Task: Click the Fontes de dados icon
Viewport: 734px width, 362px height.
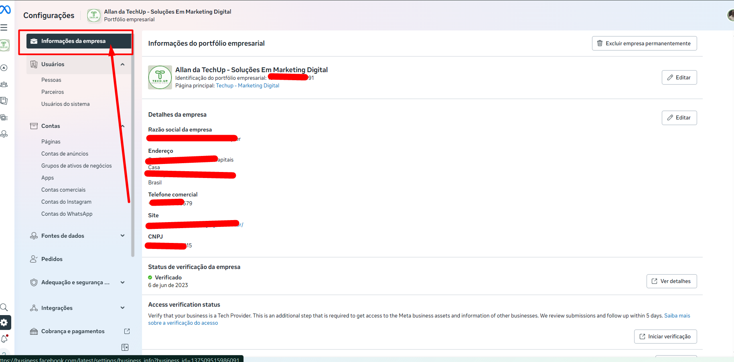Action: (x=34, y=236)
